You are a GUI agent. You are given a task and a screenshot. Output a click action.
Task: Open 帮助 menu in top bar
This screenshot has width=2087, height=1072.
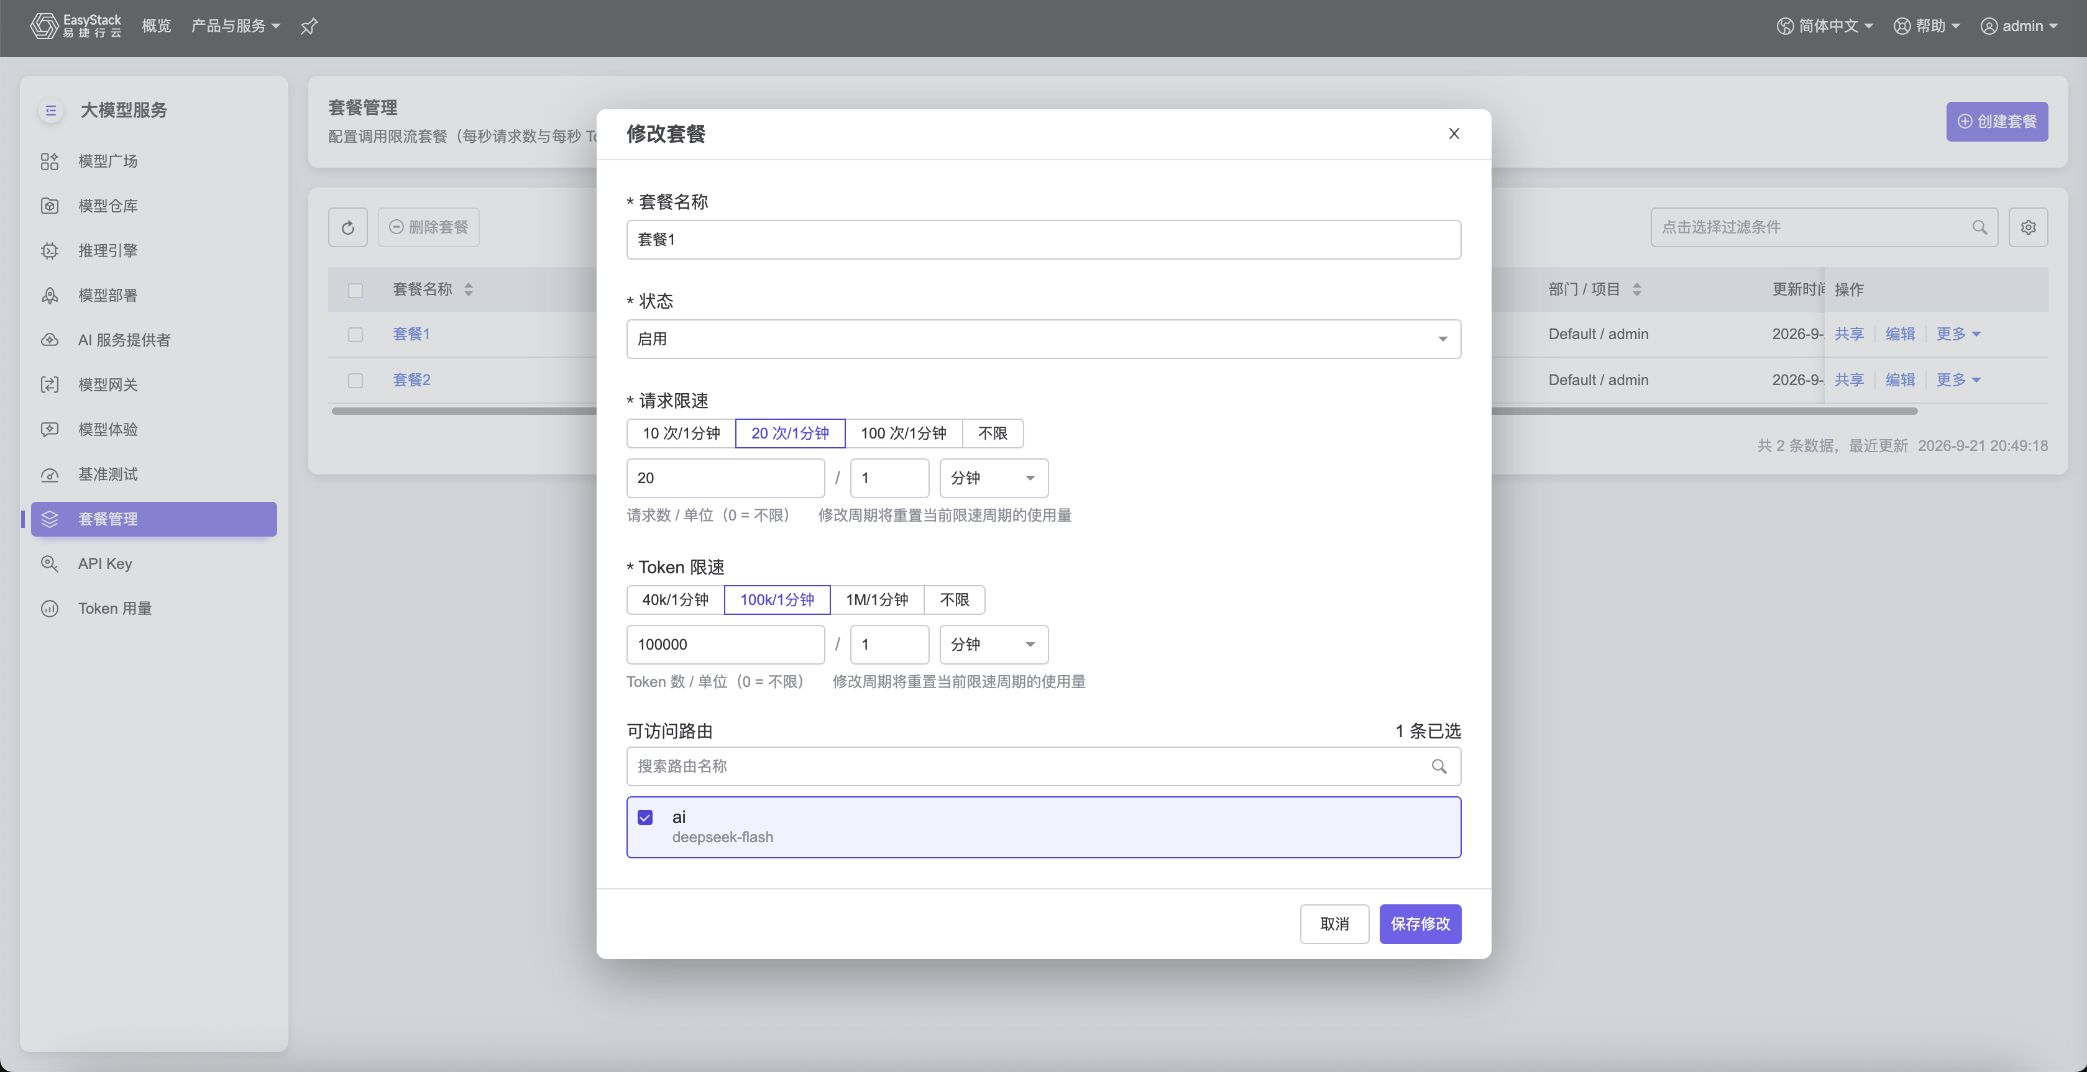click(x=1927, y=26)
